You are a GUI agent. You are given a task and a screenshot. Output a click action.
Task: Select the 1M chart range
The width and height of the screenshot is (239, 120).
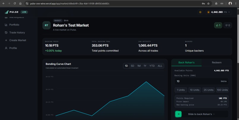click(x=139, y=66)
